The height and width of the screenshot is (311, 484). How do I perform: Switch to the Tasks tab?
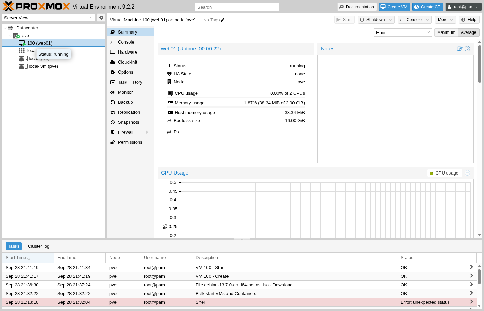click(x=13, y=246)
